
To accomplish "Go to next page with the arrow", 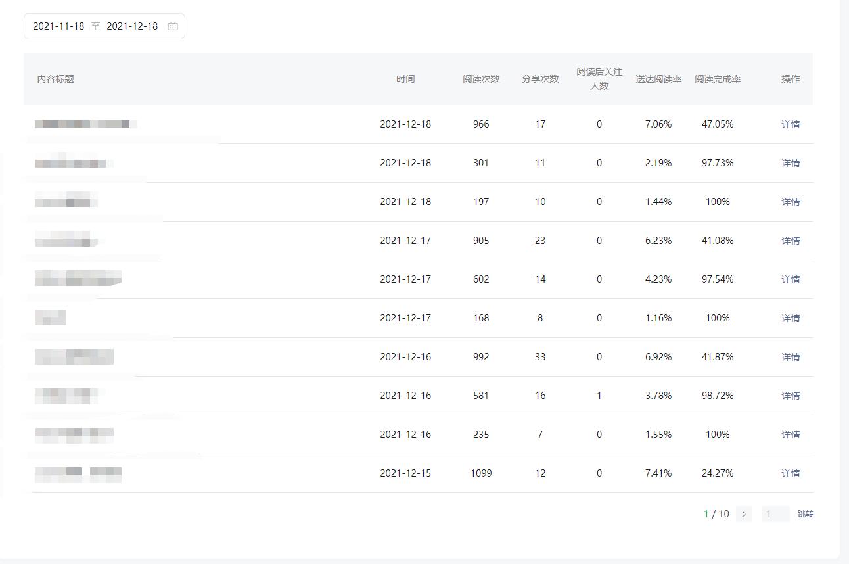I will click(x=744, y=514).
